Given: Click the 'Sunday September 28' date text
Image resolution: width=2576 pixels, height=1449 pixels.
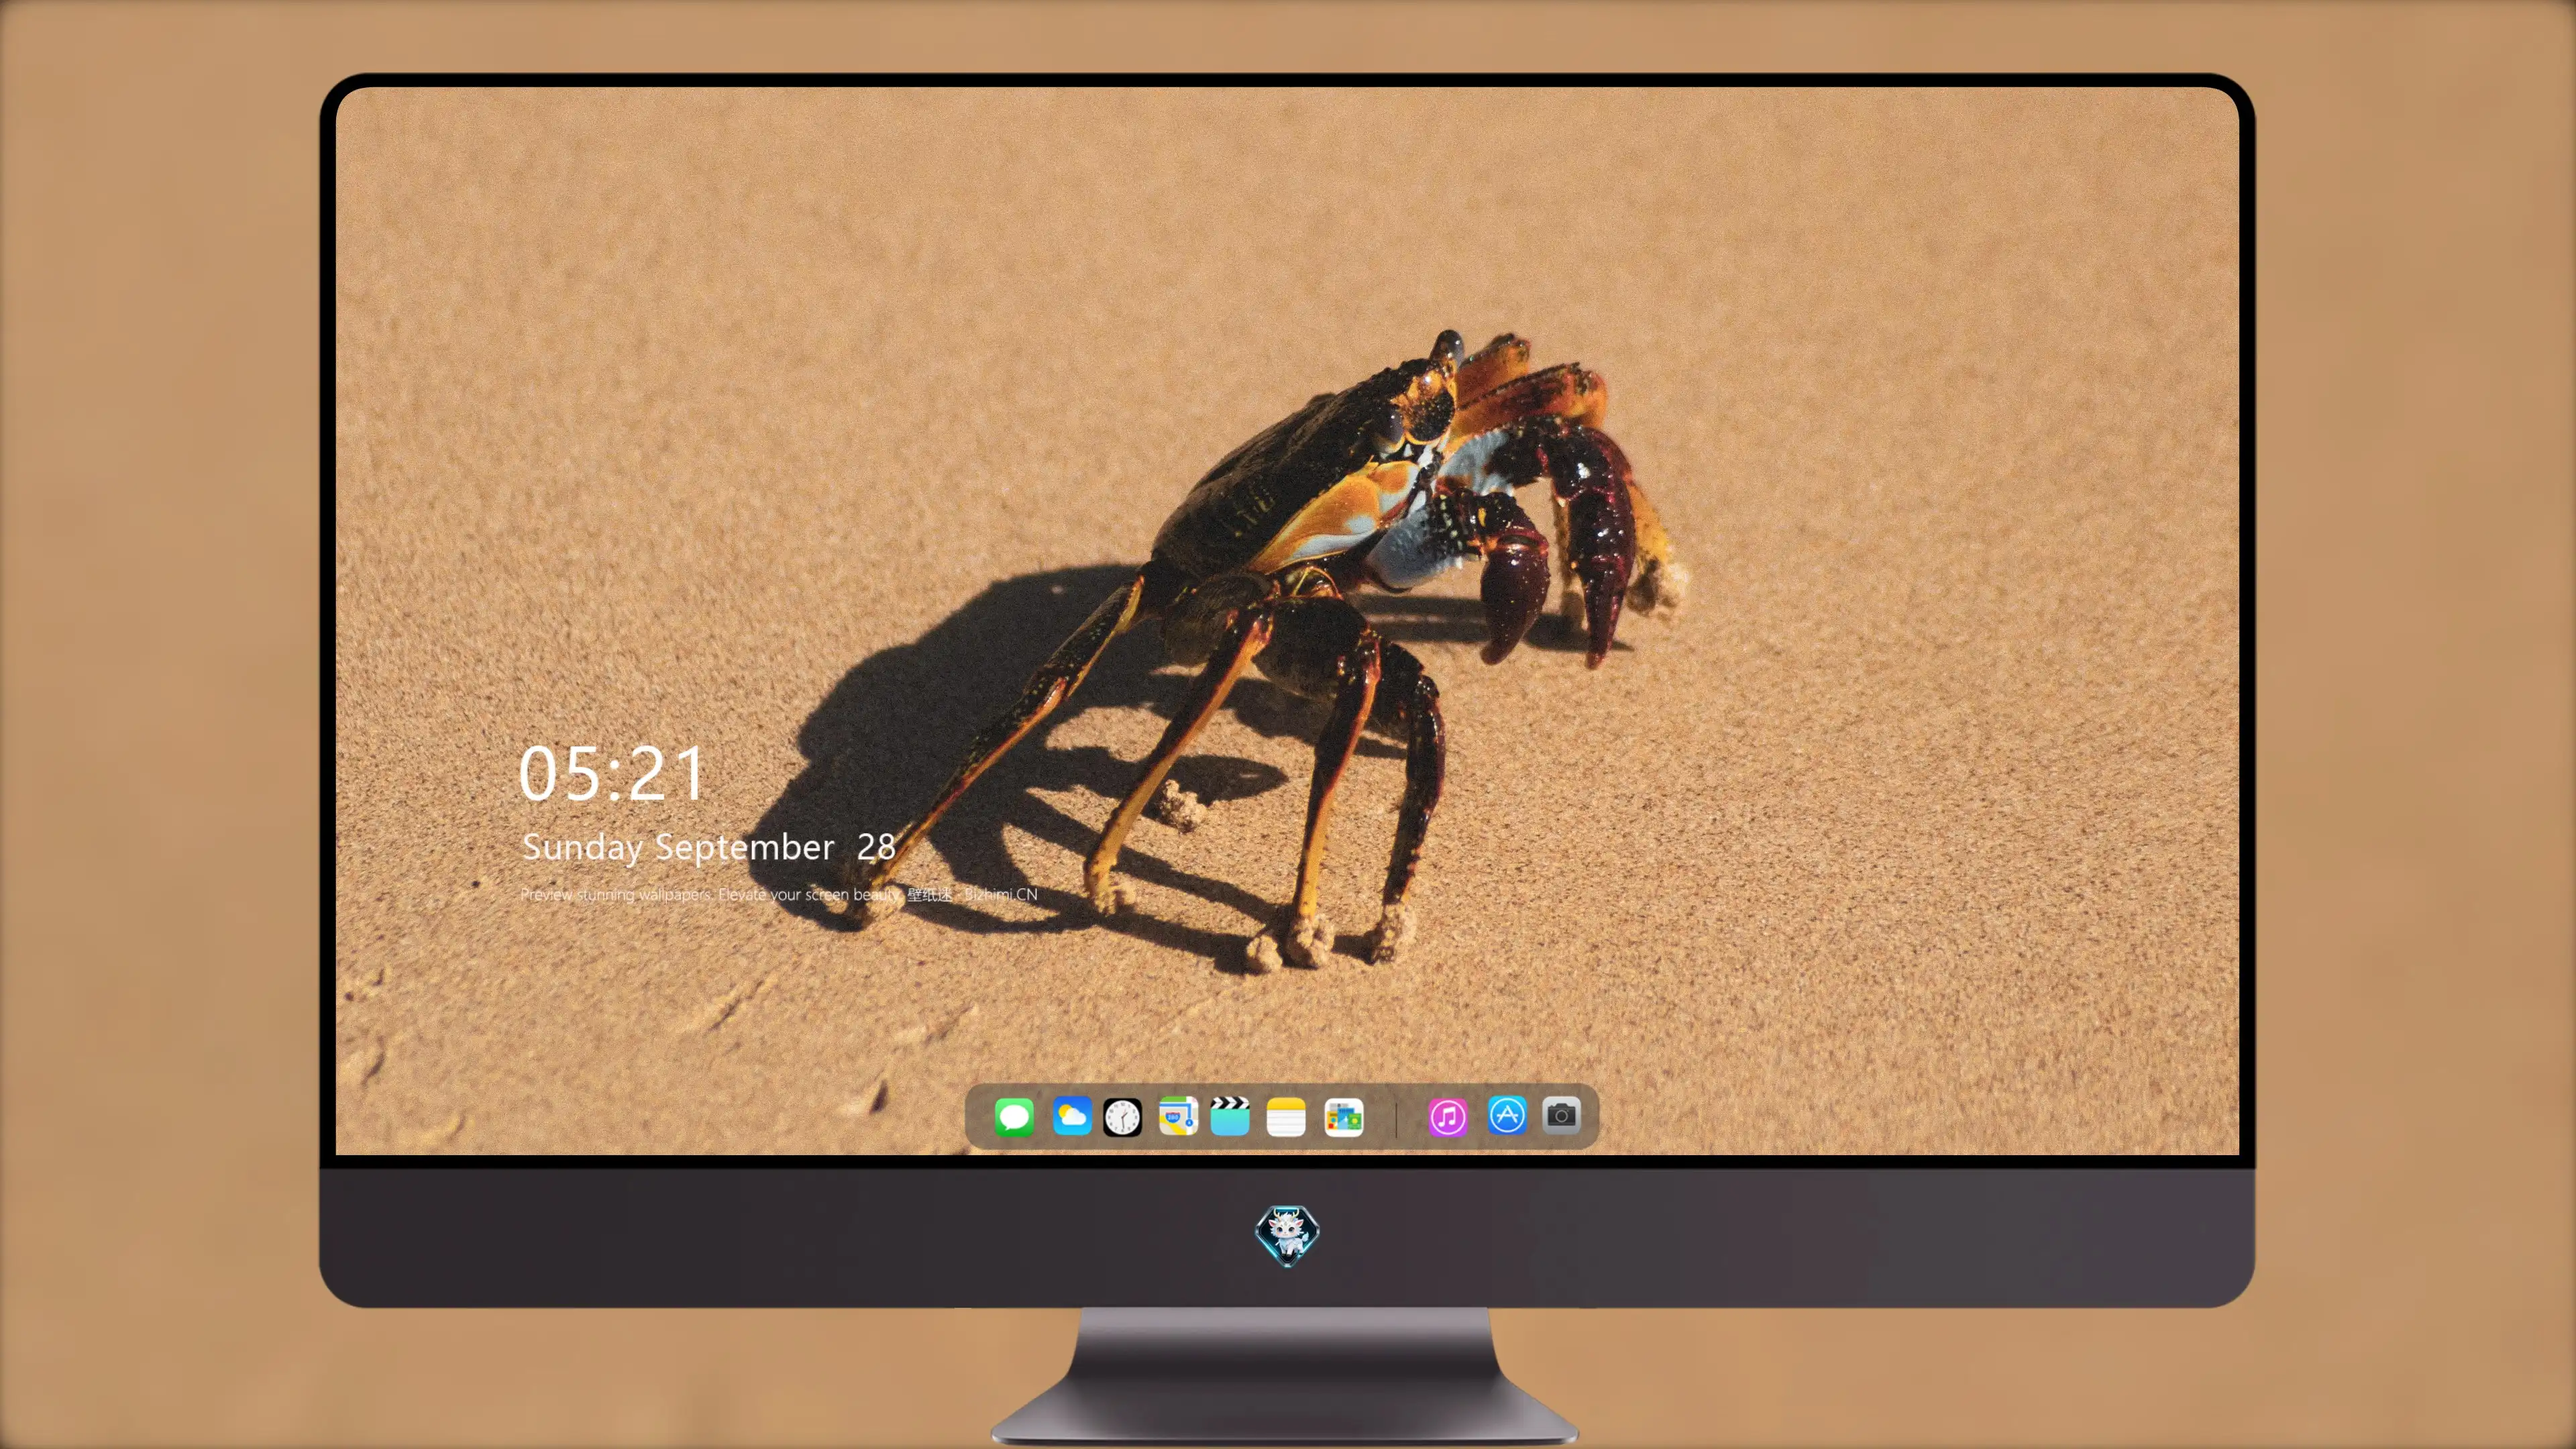Looking at the screenshot, I should [x=708, y=847].
